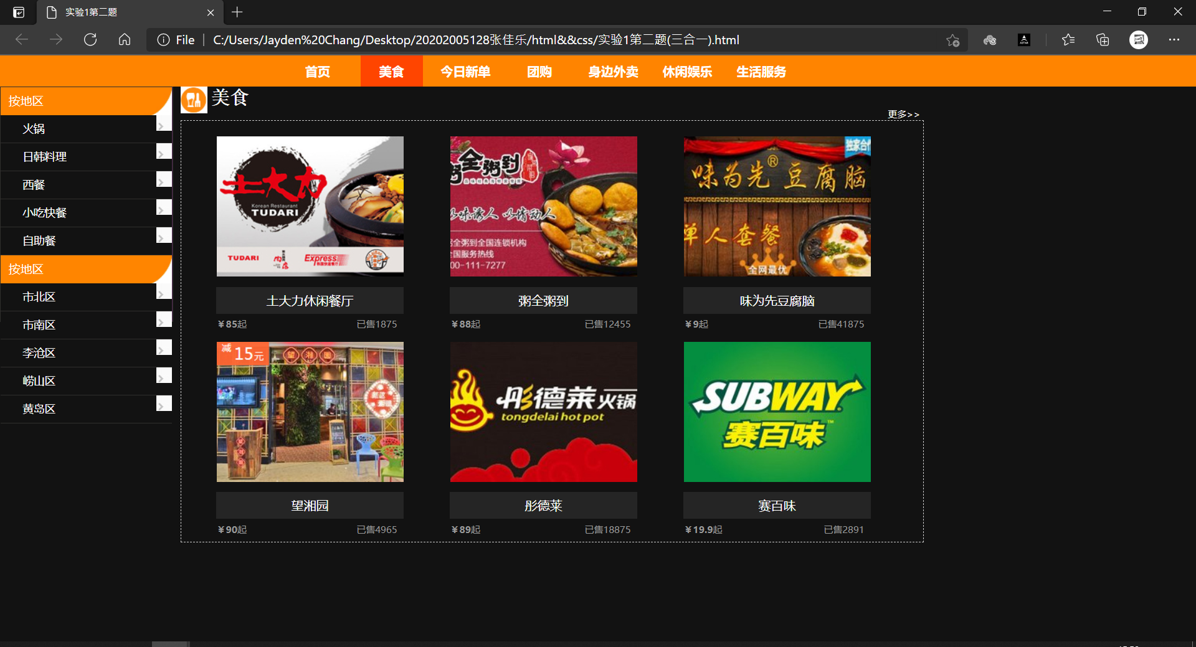Select 西餐 in the sidebar

coord(34,185)
